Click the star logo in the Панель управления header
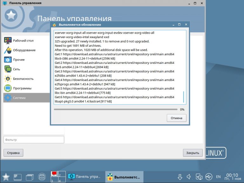Image resolution: width=244 pixels, height=183 pixels. (11, 15)
